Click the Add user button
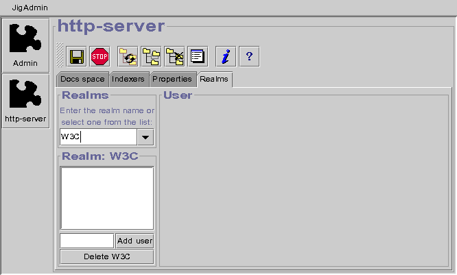This screenshot has height=275, width=457. tap(134, 241)
